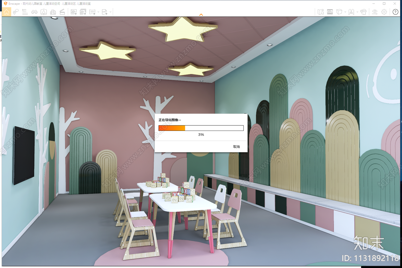Click the orange export progress bar
This screenshot has width=402, height=268.
(x=201, y=128)
